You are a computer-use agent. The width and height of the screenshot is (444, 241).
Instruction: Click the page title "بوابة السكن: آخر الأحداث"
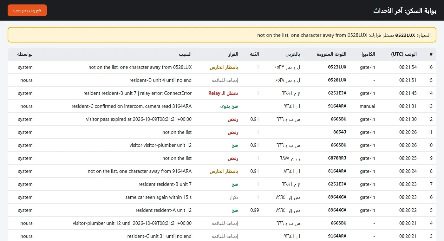pyautogui.click(x=405, y=11)
